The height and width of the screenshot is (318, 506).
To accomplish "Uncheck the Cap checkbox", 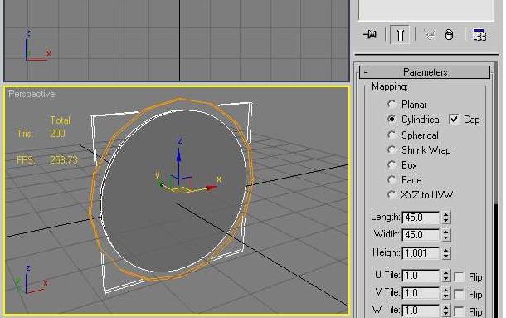I will click(x=454, y=120).
